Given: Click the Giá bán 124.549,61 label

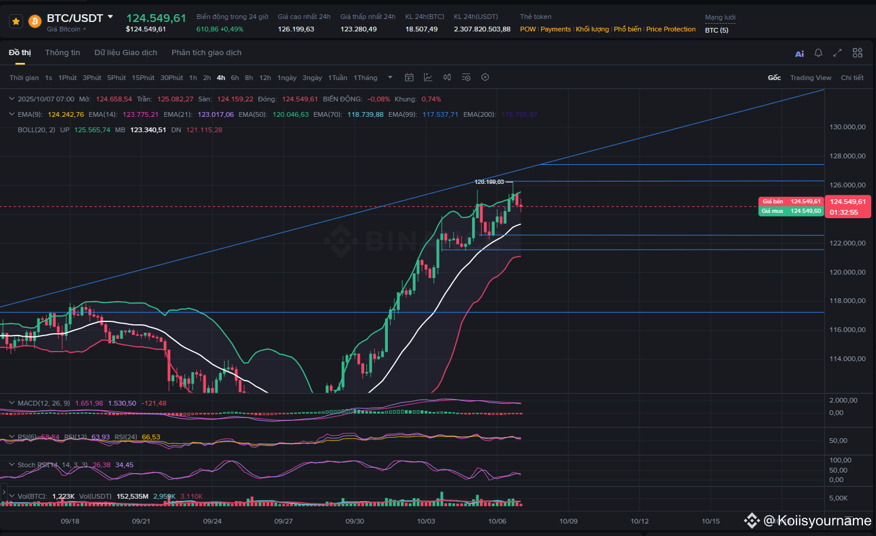Looking at the screenshot, I should point(791,202).
